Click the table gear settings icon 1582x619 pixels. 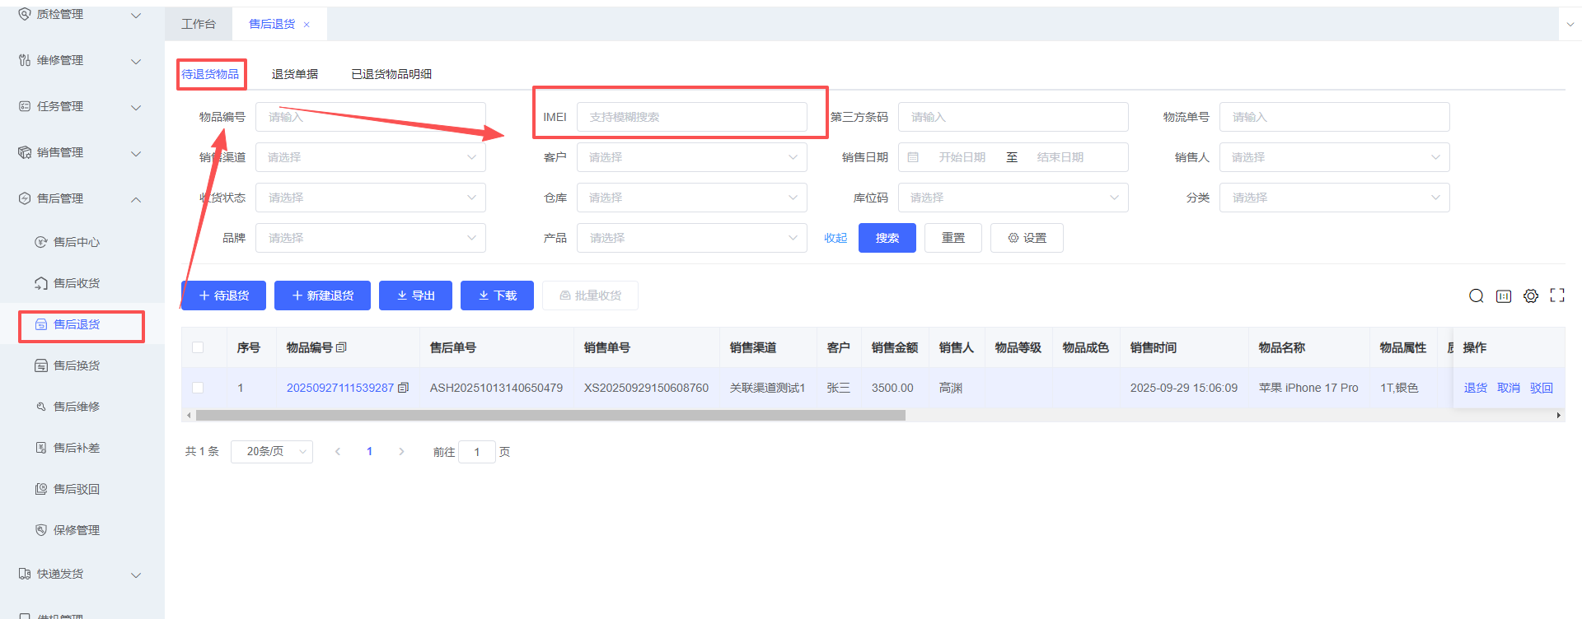[1531, 296]
